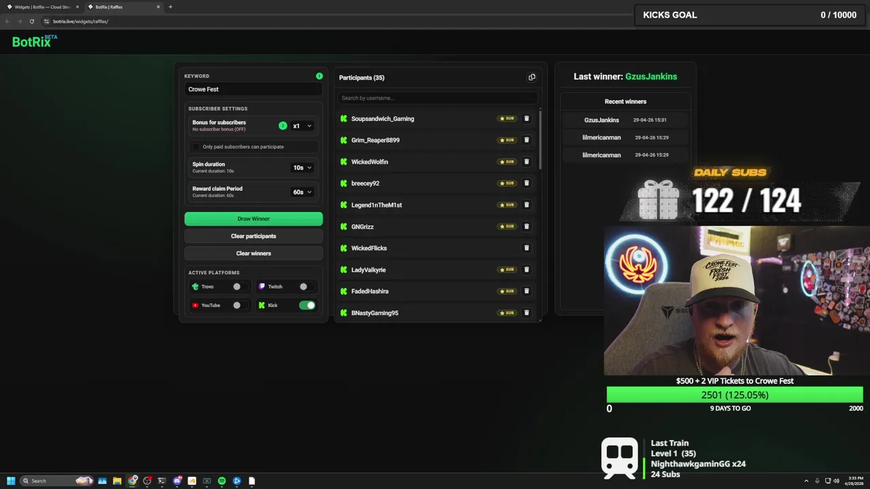Delete WickedFlicks from the raffle

pos(526,248)
